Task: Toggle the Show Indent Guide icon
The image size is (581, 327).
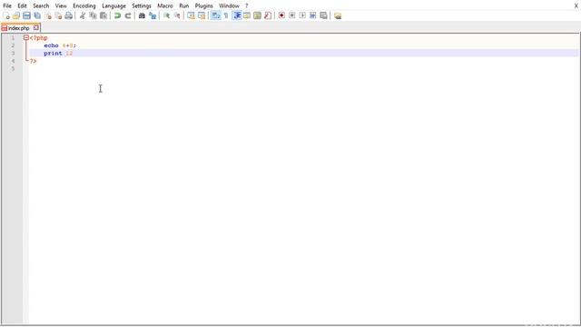Action: tap(237, 15)
